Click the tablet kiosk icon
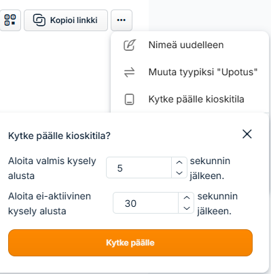The height and width of the screenshot is (274, 271). pyautogui.click(x=130, y=99)
